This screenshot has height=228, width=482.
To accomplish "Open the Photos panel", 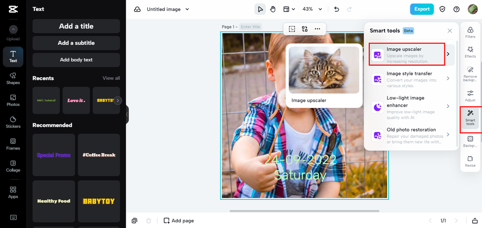I will 13,100.
